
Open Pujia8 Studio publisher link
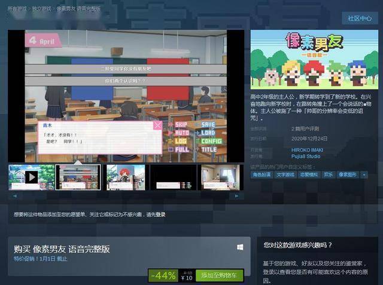[x=306, y=157]
